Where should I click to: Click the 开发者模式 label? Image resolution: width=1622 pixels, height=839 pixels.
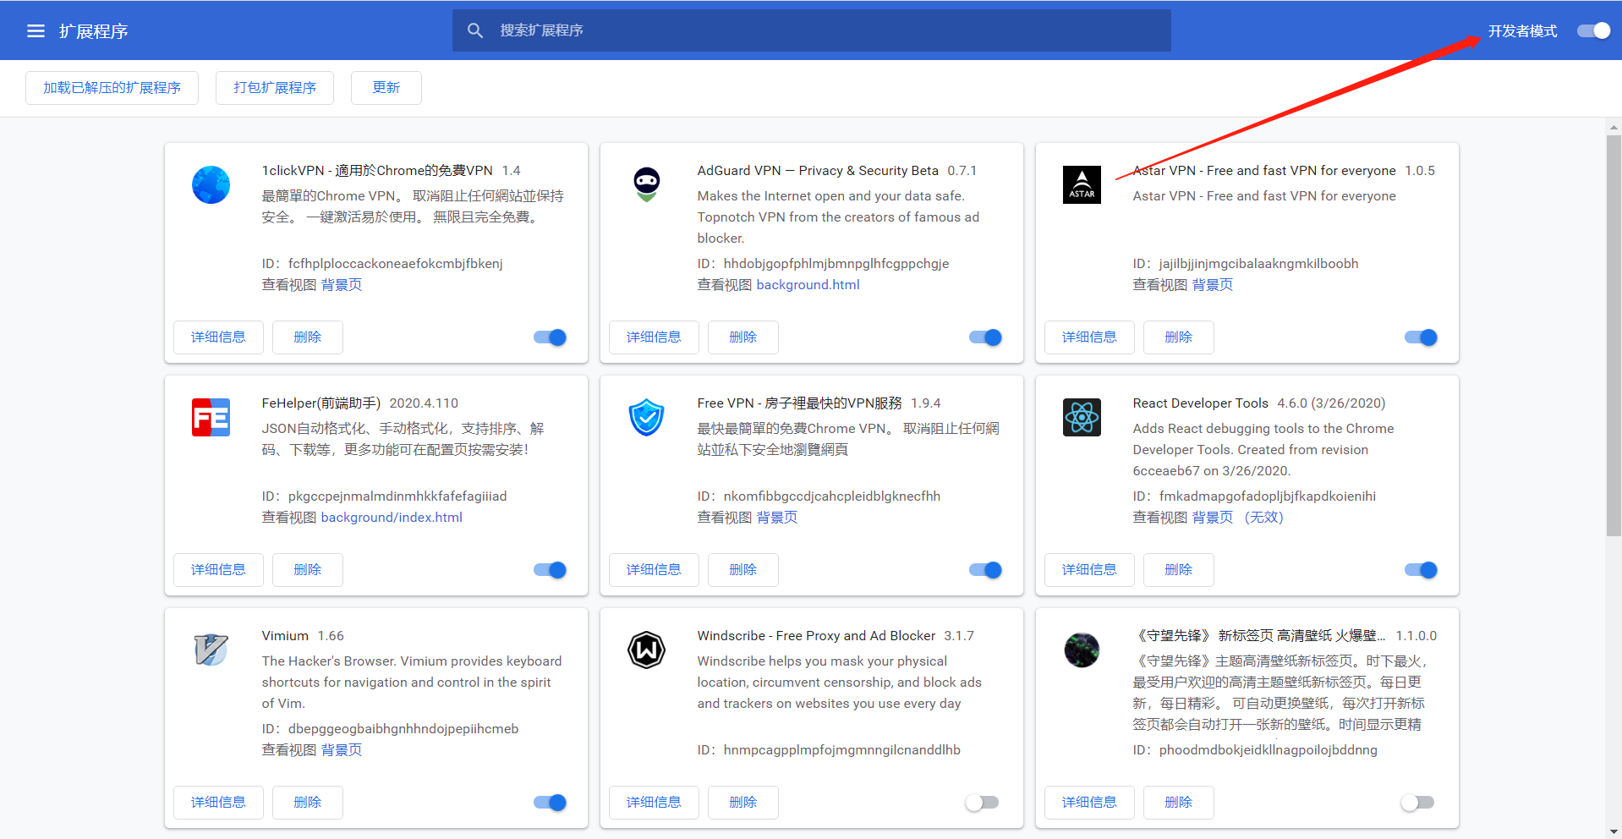(x=1522, y=31)
